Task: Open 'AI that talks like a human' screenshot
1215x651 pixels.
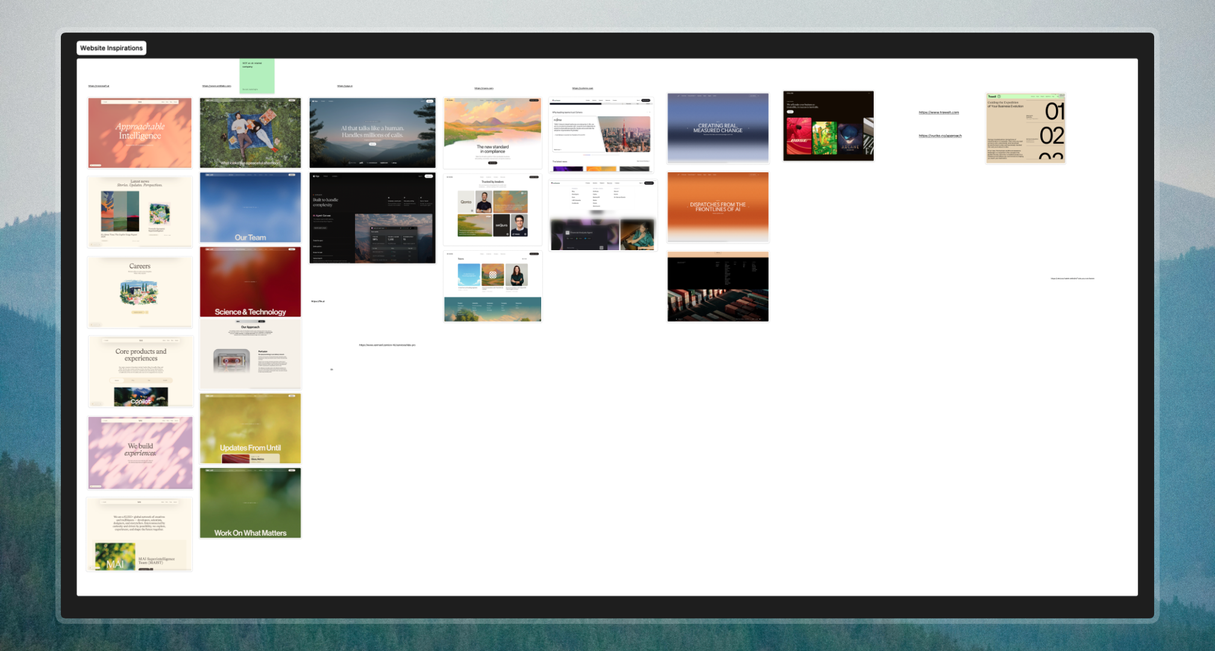Action: 372,133
